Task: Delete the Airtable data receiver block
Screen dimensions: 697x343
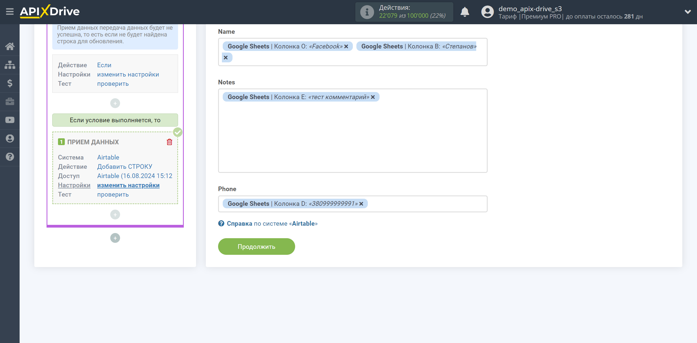Action: point(169,142)
